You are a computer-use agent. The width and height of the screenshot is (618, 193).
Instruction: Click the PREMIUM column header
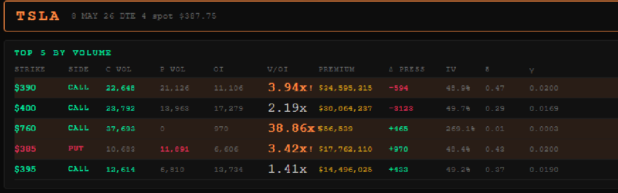click(x=336, y=69)
